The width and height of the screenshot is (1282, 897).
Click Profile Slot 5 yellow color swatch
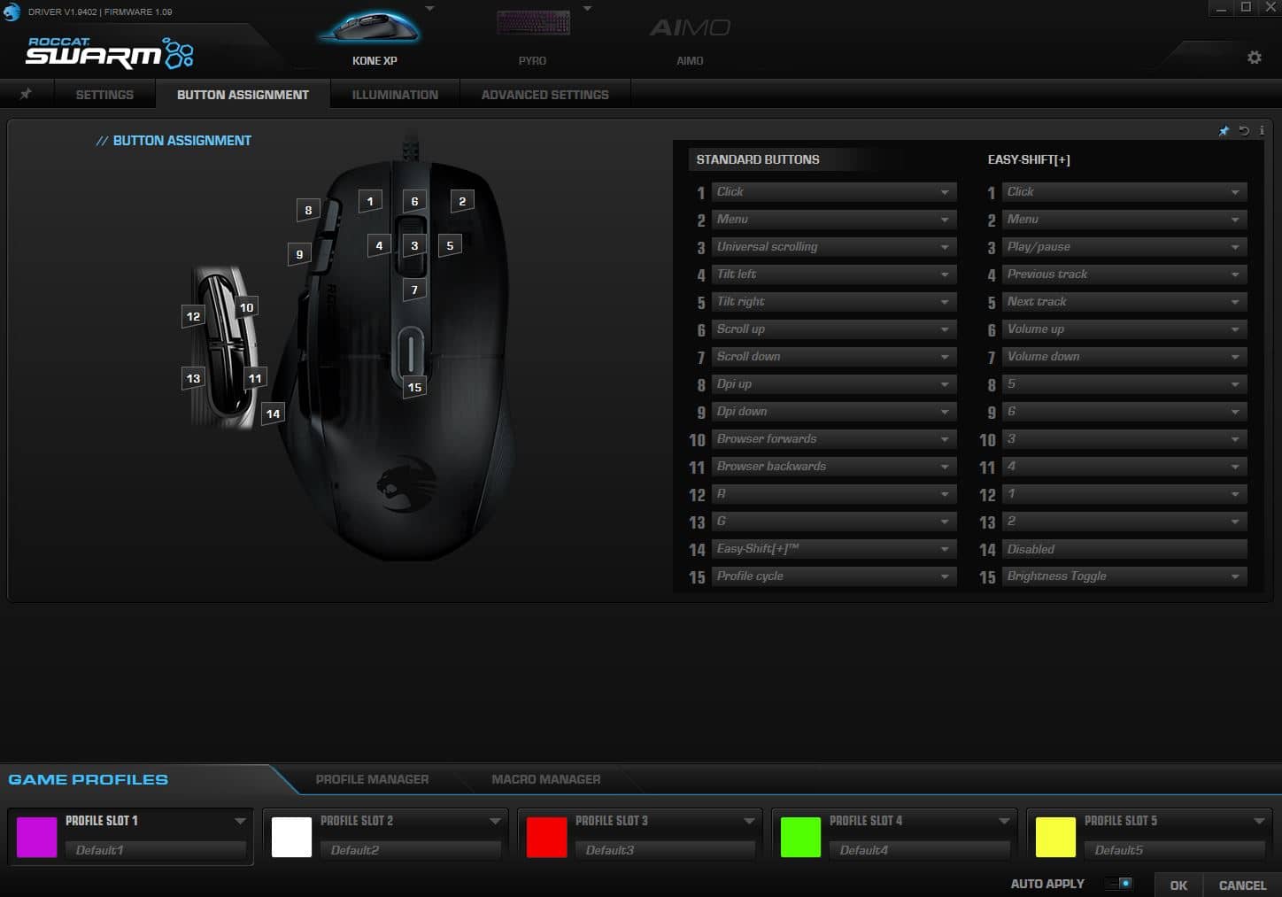tap(1055, 837)
